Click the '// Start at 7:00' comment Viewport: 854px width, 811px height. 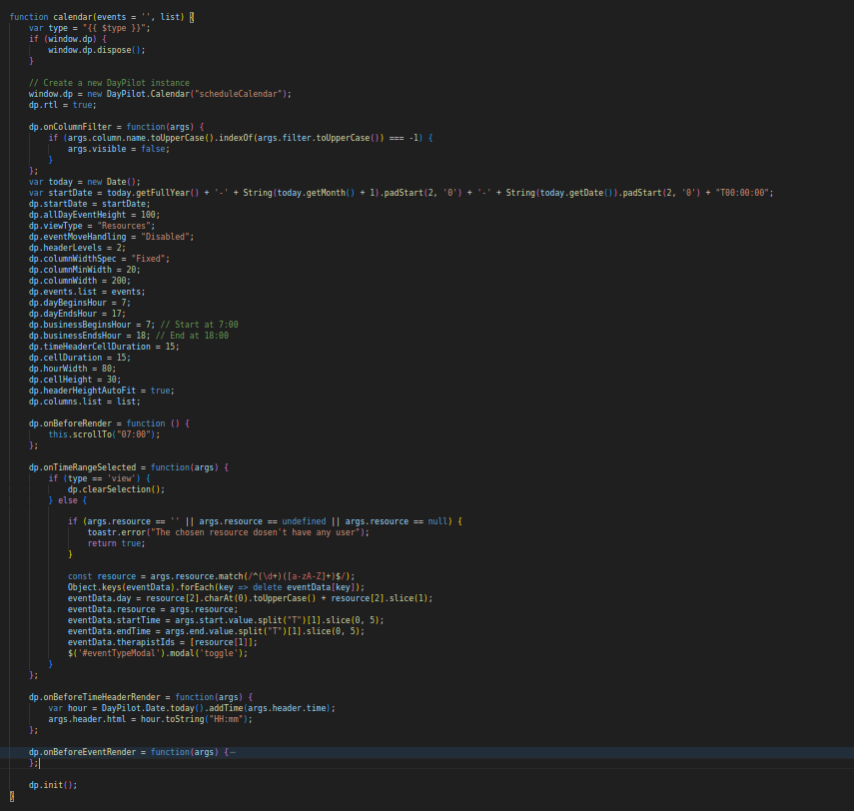coord(199,325)
